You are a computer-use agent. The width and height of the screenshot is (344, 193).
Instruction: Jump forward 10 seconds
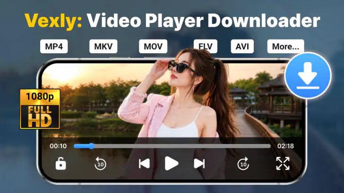pos(243,163)
